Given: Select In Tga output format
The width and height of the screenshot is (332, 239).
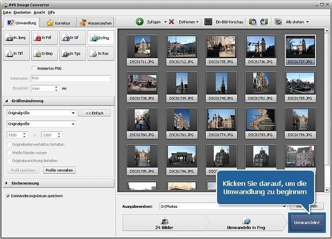Looking at the screenshot, I should (72, 53).
